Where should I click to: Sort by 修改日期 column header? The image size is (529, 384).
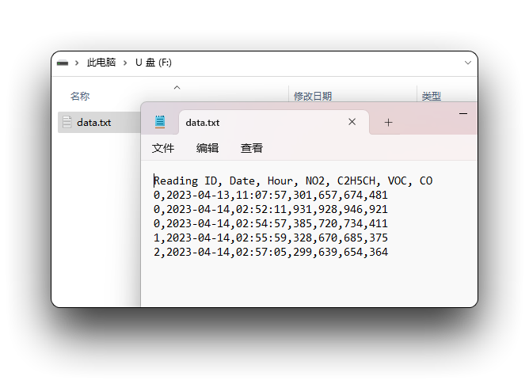(313, 96)
